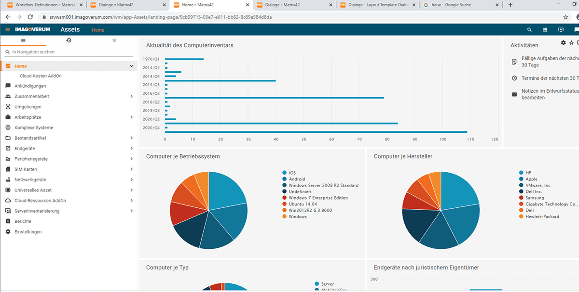Click the Zusammenarbeit people icon
Screen dimensions: 579x292
[x=8, y=96]
